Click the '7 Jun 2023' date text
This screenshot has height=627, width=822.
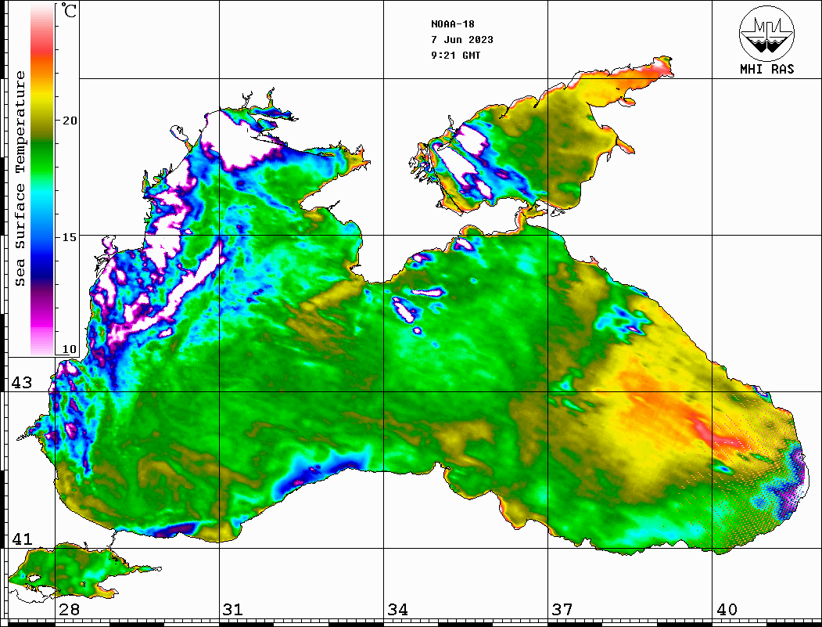coord(462,40)
